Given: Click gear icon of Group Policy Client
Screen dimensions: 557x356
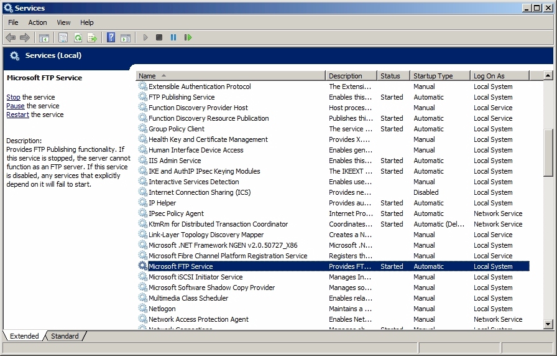Looking at the screenshot, I should 143,129.
